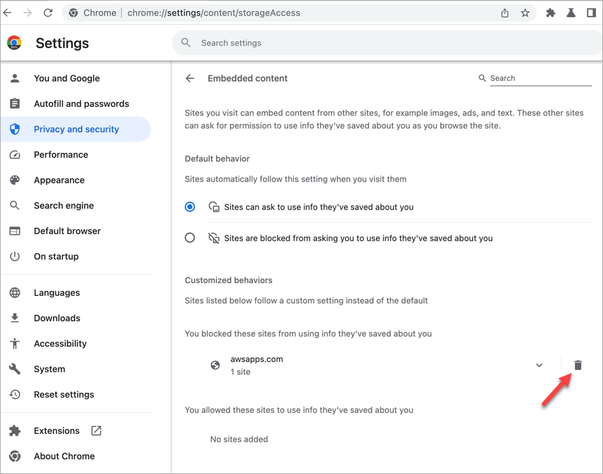Reload the page with the refresh icon
Image resolution: width=603 pixels, height=474 pixels.
pyautogui.click(x=48, y=13)
